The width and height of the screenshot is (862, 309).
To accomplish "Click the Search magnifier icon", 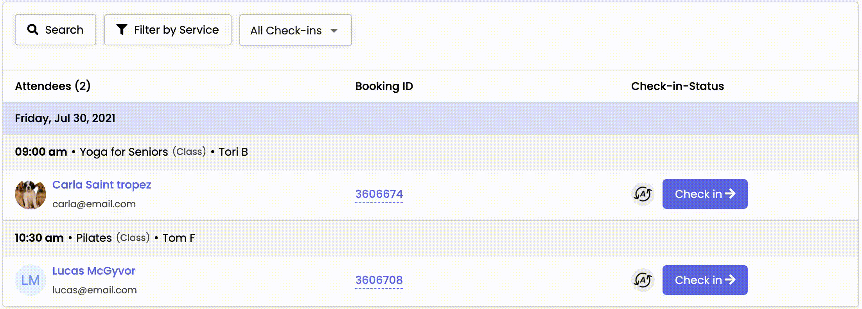I will tap(33, 30).
